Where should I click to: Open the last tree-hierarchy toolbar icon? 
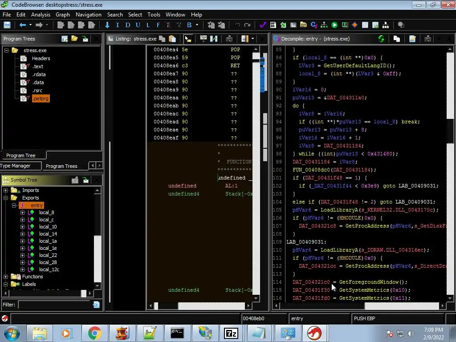pos(386,25)
